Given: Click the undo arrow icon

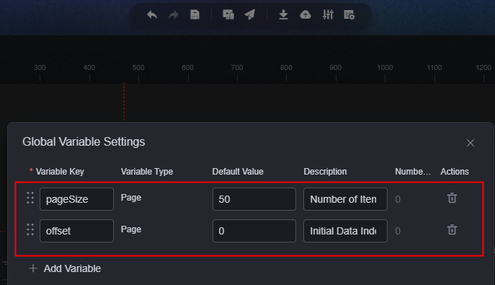Looking at the screenshot, I should [x=152, y=14].
